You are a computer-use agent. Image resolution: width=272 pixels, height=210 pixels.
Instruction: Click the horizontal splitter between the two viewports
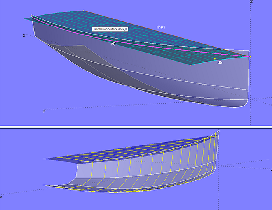[136, 127]
